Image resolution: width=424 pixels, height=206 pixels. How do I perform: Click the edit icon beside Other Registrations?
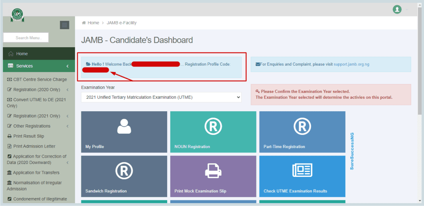10,126
